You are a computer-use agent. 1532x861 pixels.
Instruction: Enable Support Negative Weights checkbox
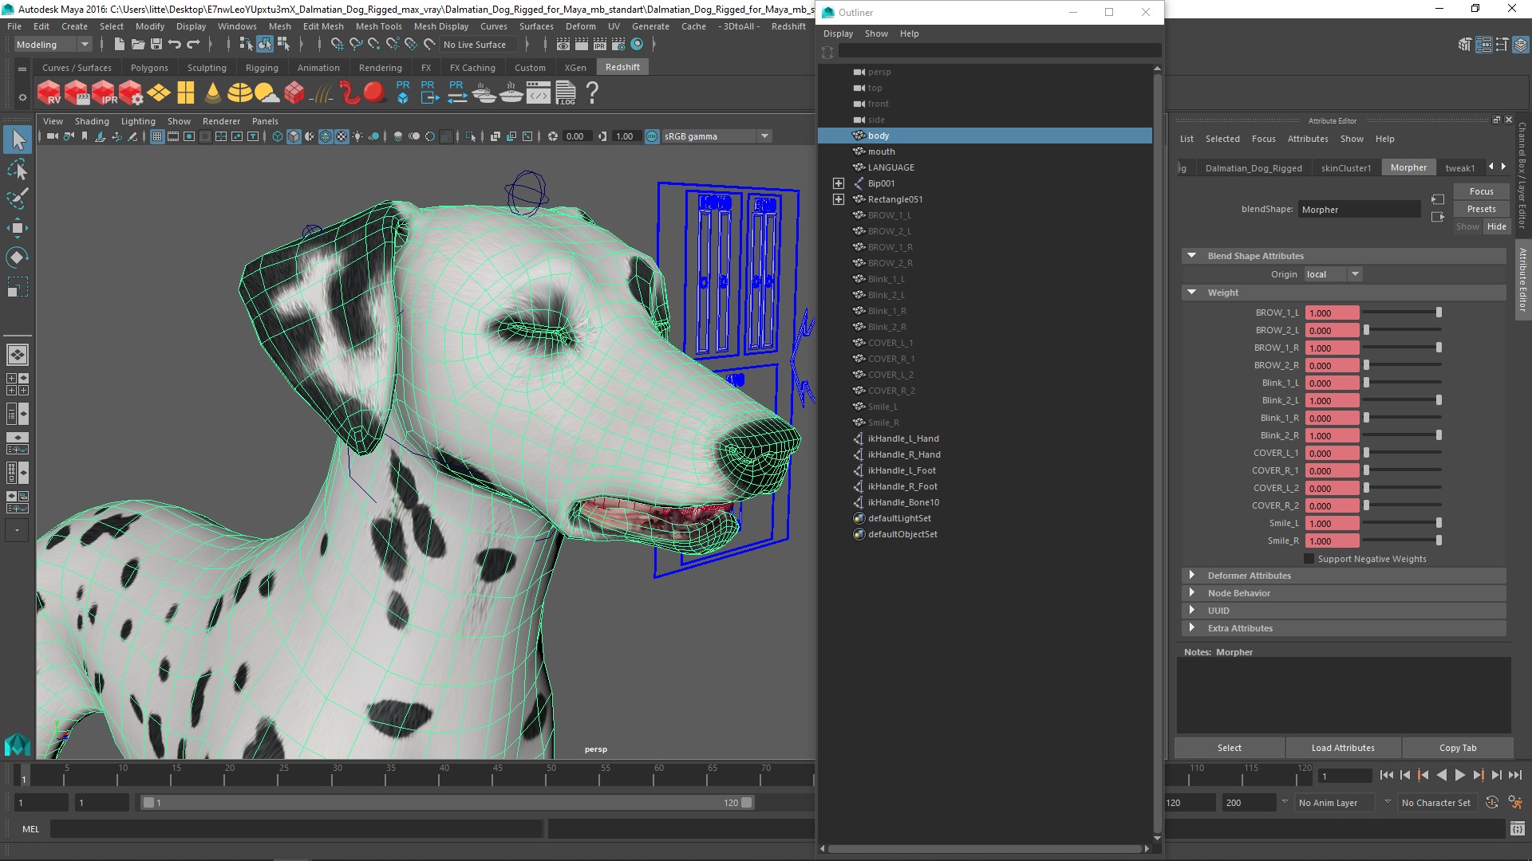1309,559
